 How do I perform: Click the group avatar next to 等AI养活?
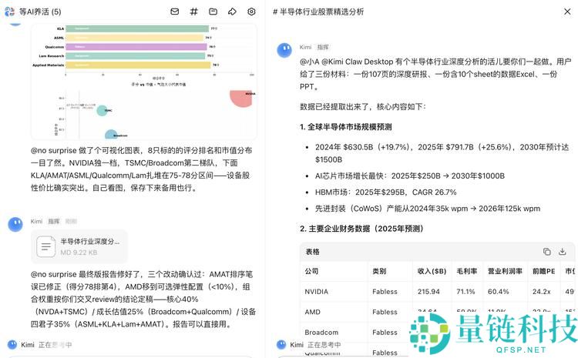tap(9, 12)
